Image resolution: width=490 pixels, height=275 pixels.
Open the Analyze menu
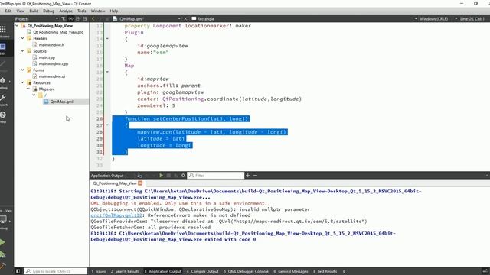(66, 11)
